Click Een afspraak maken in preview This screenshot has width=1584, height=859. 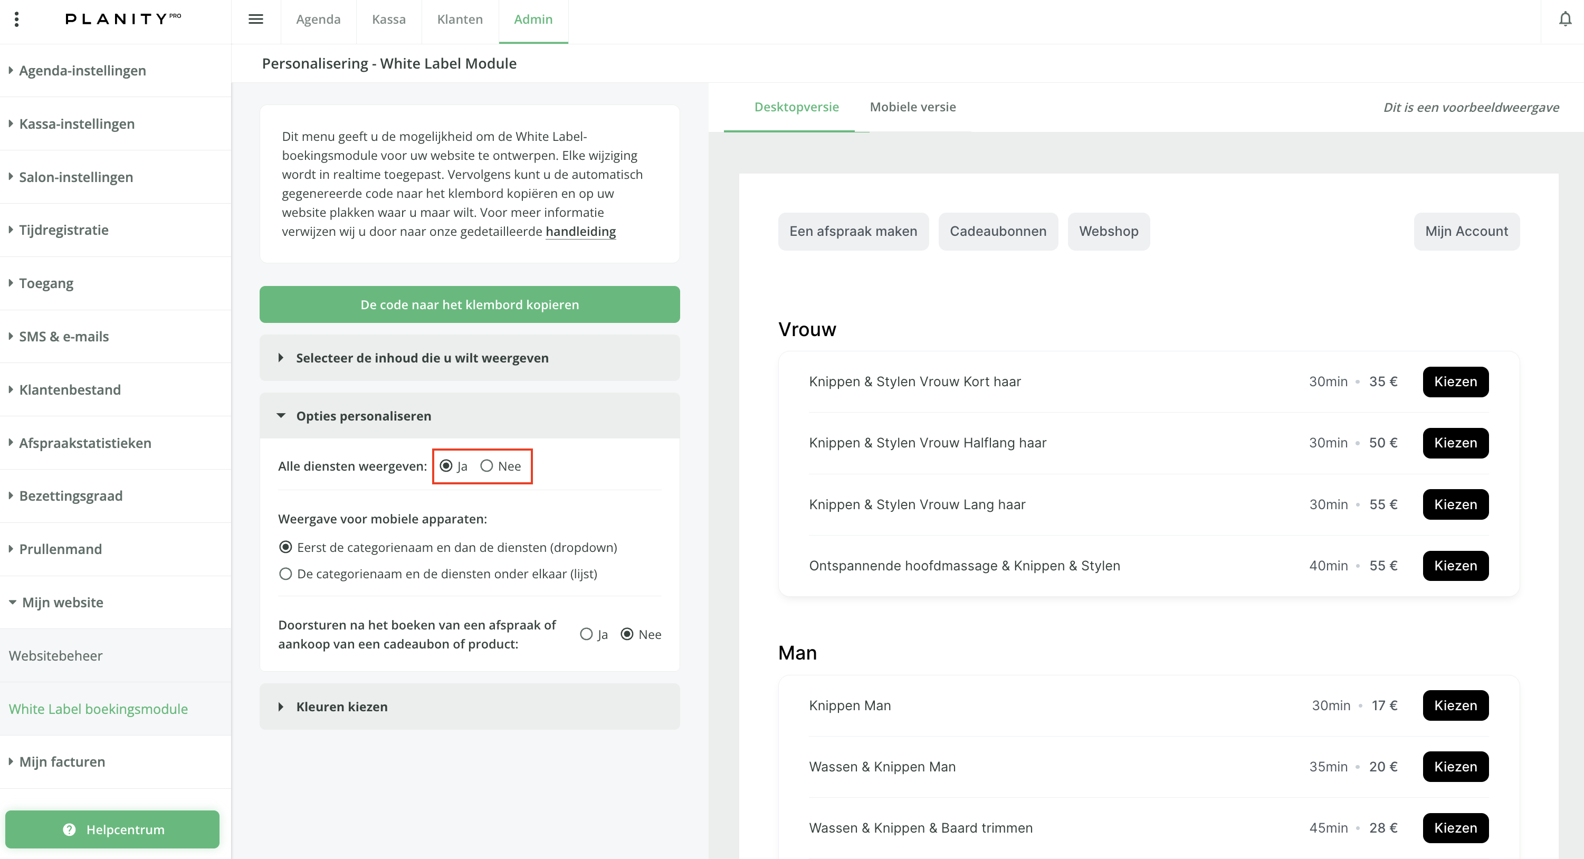pos(853,231)
